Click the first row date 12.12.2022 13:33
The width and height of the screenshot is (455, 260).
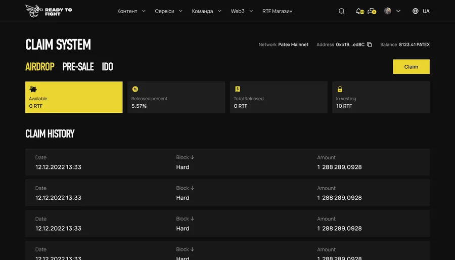[58, 167]
